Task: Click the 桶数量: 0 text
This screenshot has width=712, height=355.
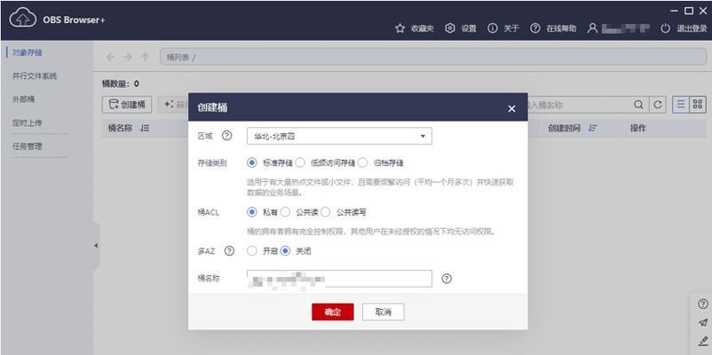Action: [x=121, y=83]
